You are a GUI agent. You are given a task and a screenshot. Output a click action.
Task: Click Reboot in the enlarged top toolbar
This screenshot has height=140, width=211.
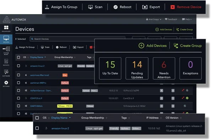point(123,7)
